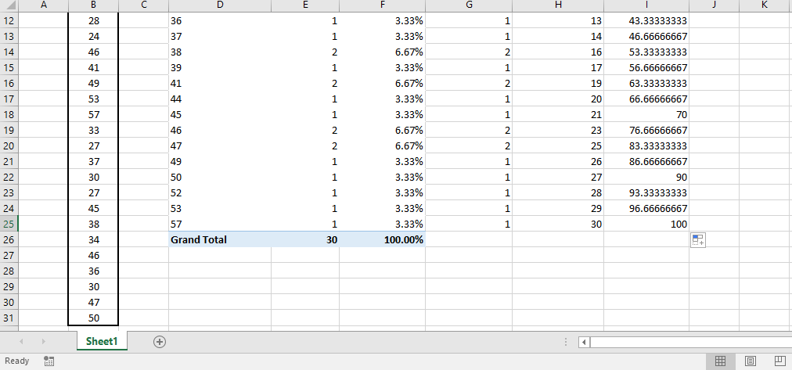Select cell B31 with value 50
Viewport: 792px width, 370px height.
click(x=93, y=318)
